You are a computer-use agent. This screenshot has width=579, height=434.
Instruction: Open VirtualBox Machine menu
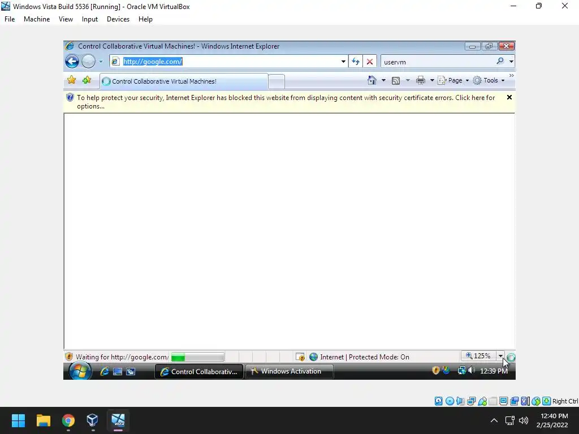[x=37, y=19]
